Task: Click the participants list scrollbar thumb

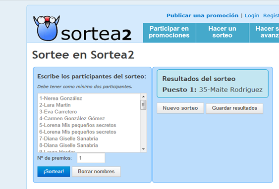Action: [143, 105]
